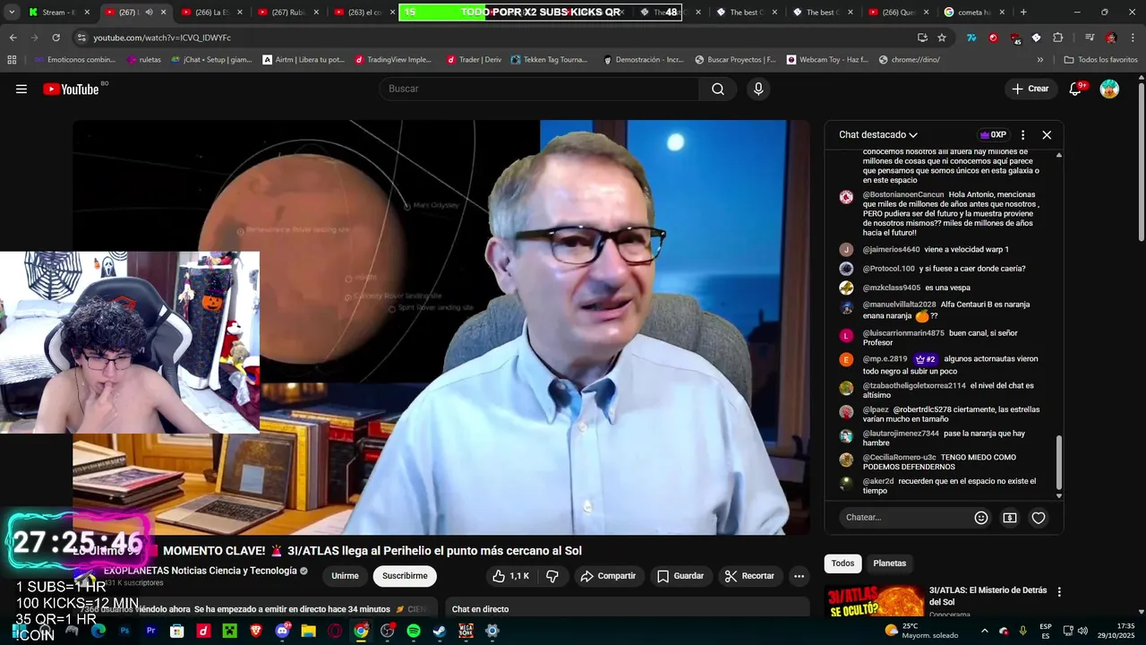
Task: Dislike the video with thumbs down
Action: (552, 576)
